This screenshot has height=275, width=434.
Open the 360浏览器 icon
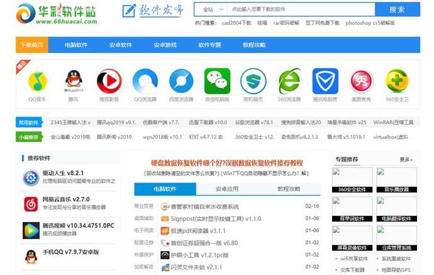coord(289,81)
